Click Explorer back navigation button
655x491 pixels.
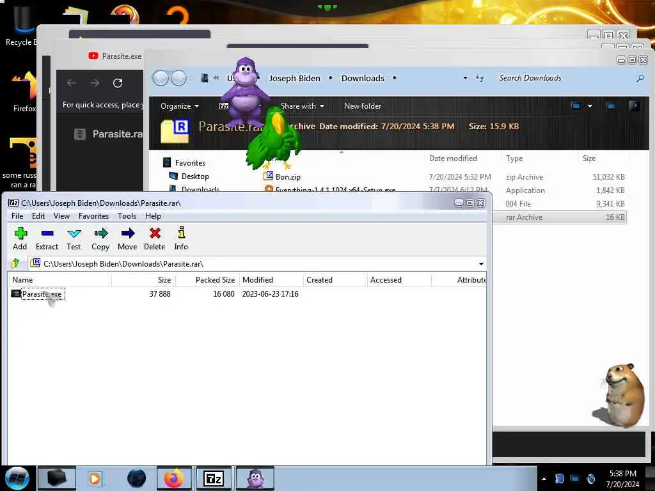pos(161,78)
